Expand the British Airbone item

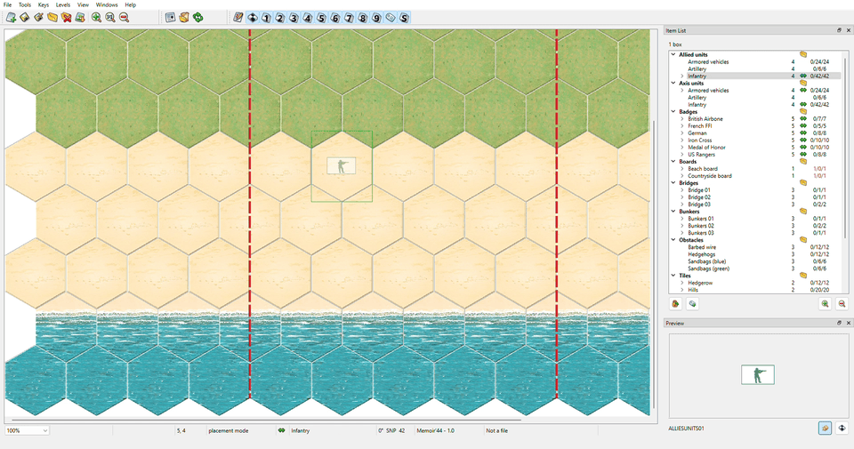click(x=682, y=118)
